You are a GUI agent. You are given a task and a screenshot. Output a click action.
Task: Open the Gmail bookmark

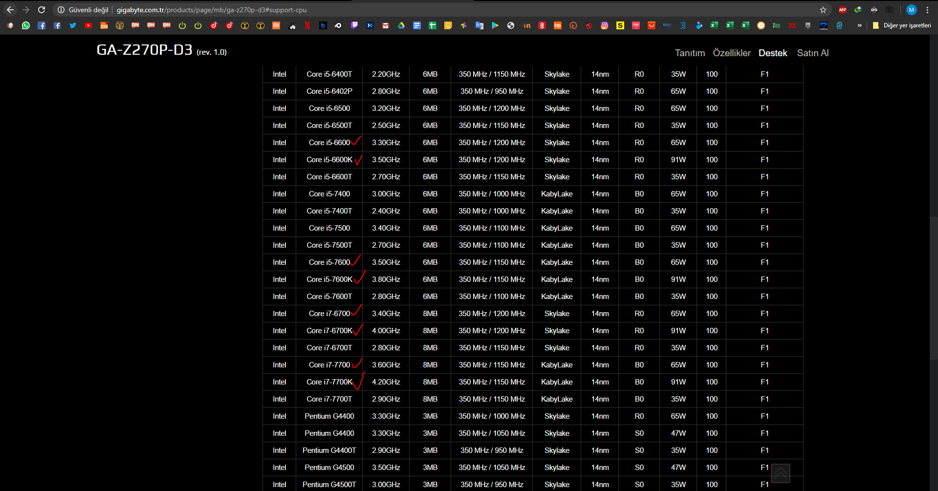(x=386, y=25)
